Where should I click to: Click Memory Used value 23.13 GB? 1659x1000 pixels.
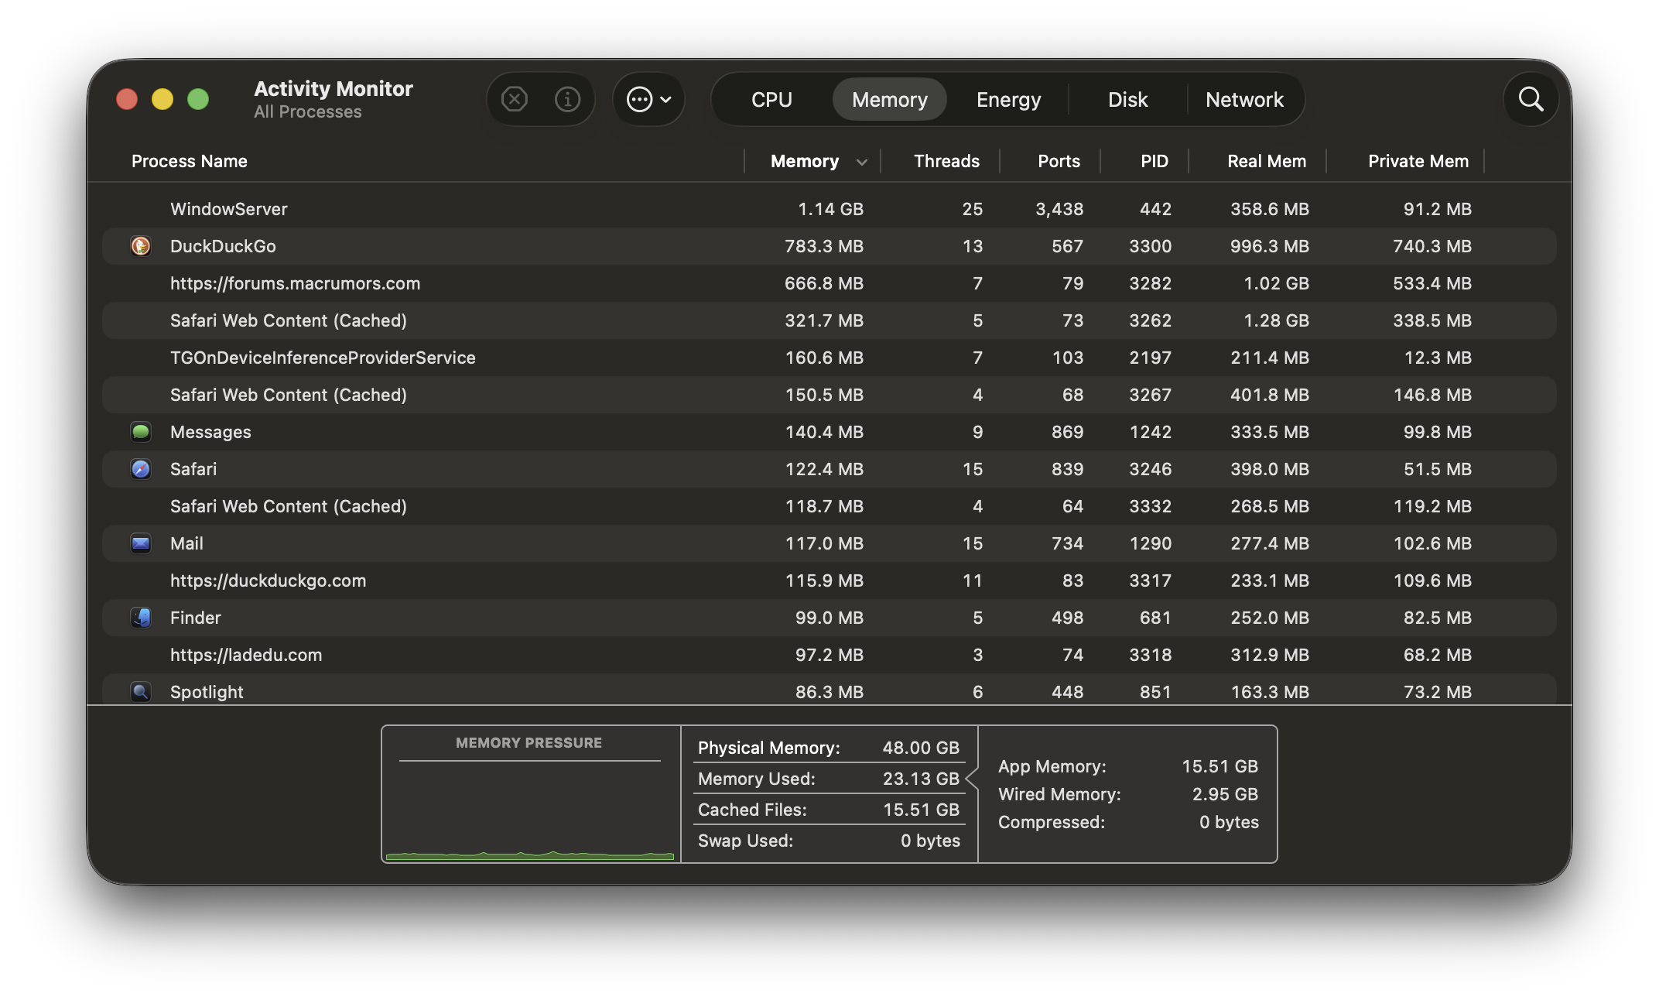[x=921, y=779]
